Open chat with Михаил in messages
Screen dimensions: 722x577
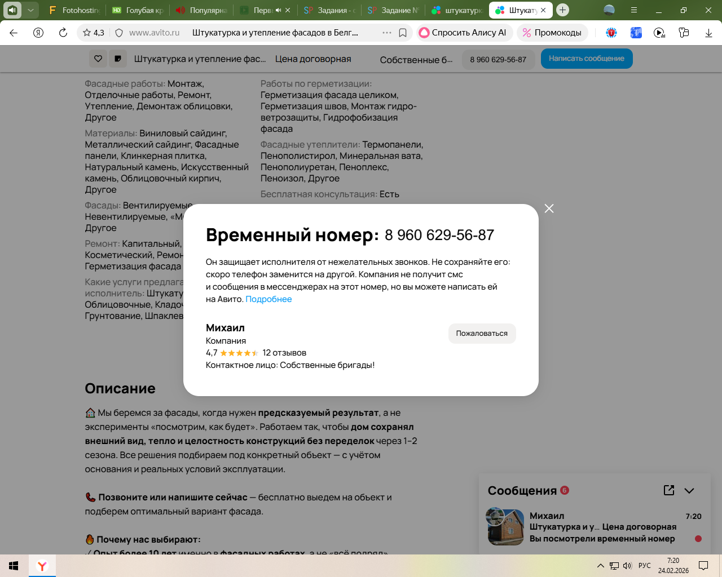[x=594, y=527]
